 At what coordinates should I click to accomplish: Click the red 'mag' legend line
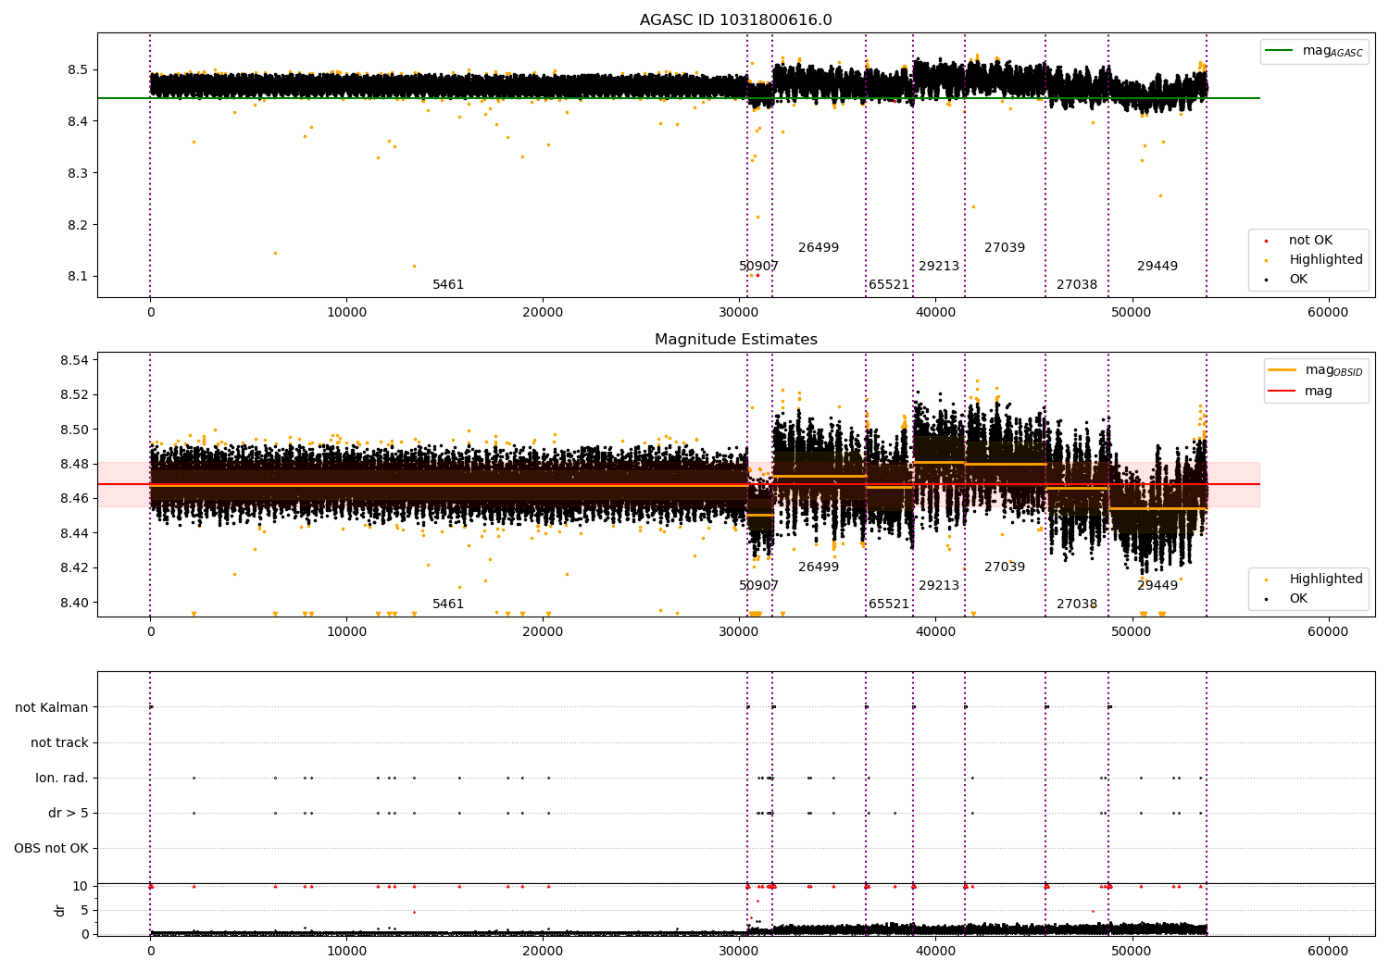click(1282, 392)
